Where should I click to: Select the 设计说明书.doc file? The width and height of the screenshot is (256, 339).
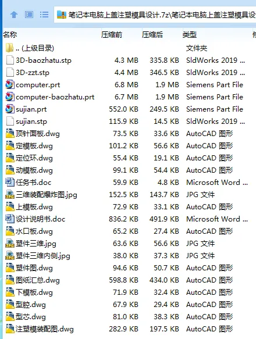point(41,219)
